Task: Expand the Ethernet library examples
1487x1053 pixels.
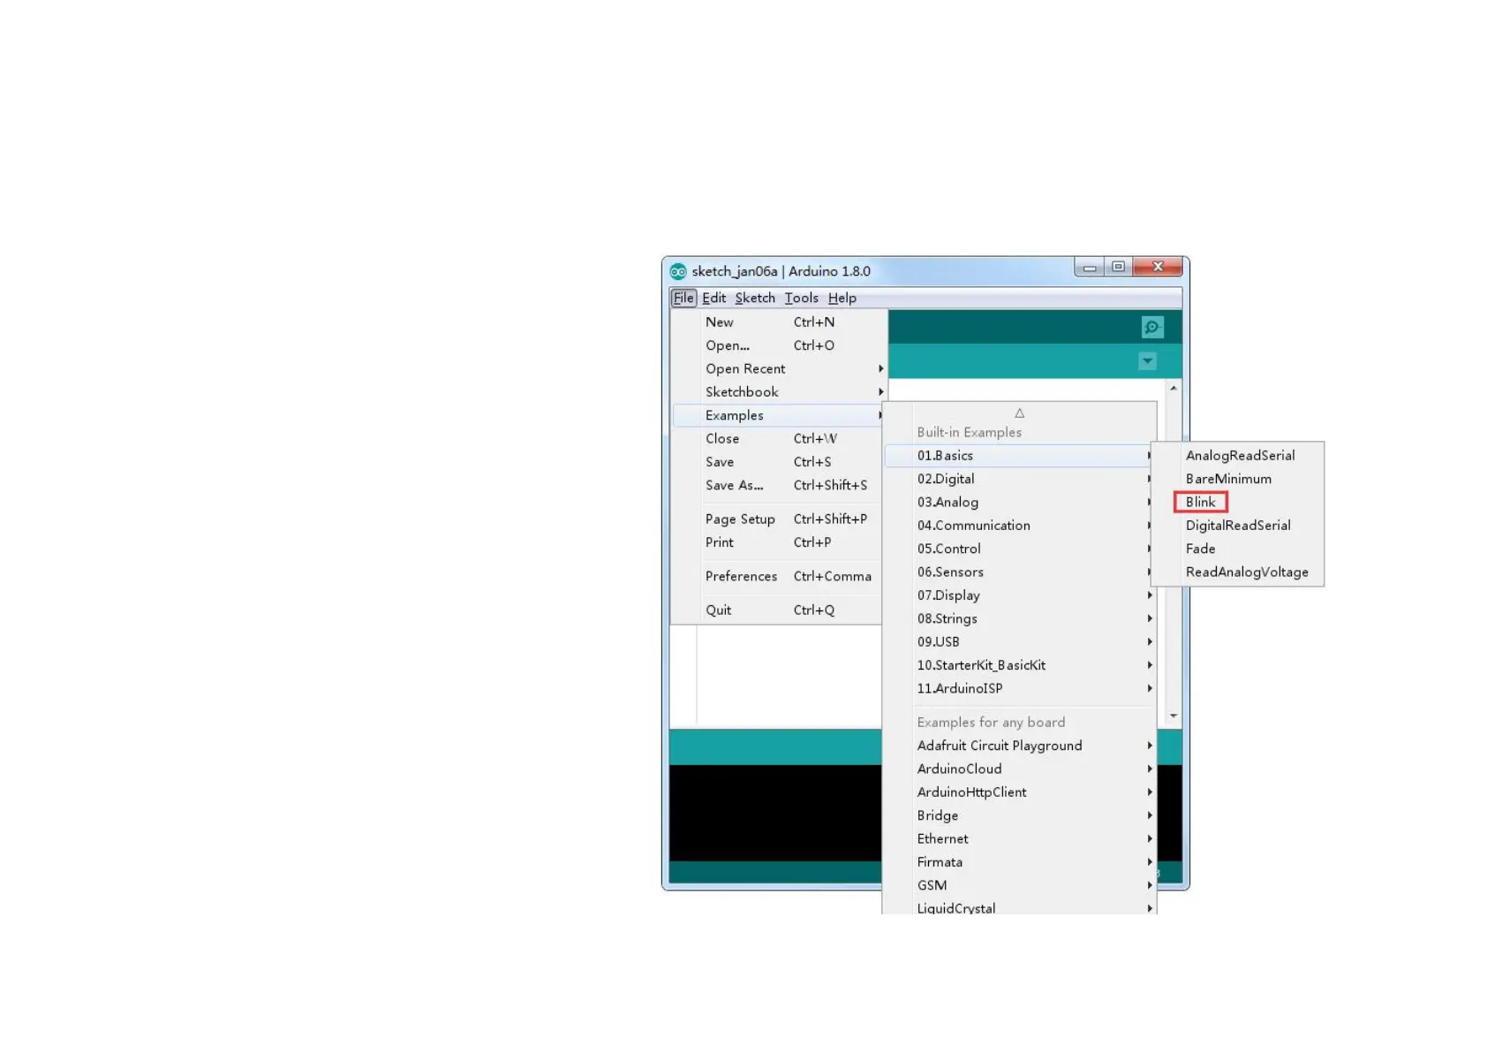Action: [1020, 838]
